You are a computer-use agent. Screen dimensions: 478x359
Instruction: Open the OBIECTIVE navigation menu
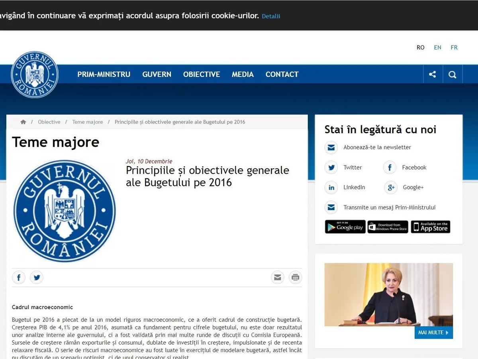point(202,75)
